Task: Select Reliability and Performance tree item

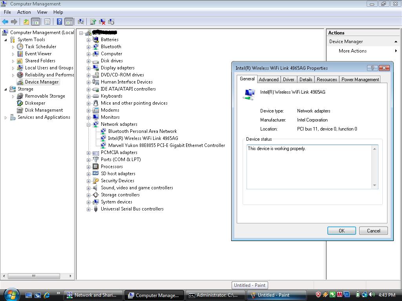Action: (x=49, y=75)
